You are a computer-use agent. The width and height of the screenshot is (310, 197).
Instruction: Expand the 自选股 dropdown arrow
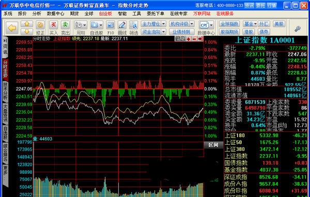(x=101, y=25)
